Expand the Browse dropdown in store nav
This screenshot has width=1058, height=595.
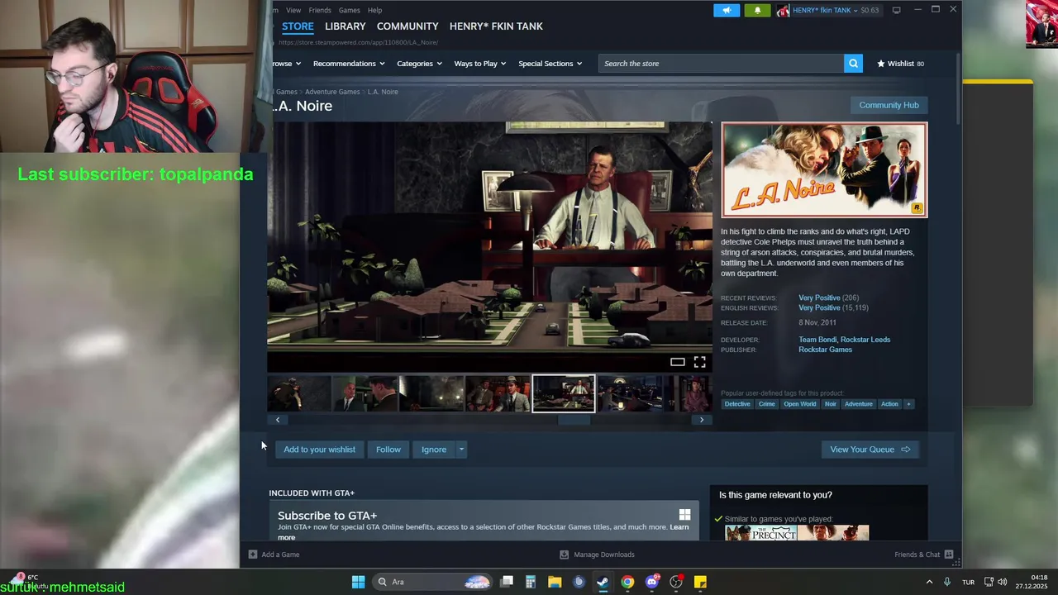[x=286, y=64]
